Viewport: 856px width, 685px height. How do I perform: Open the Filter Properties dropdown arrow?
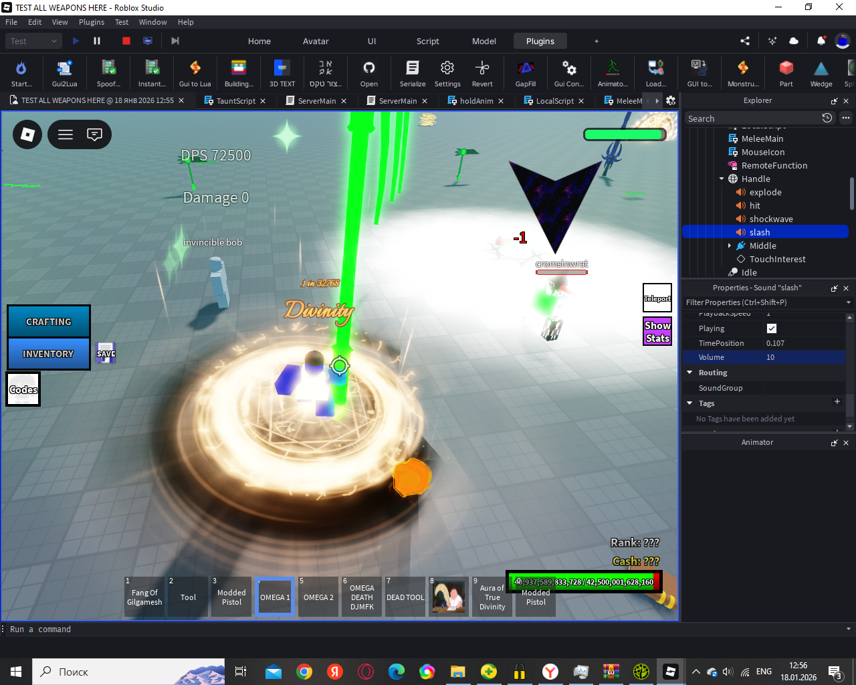coord(849,302)
